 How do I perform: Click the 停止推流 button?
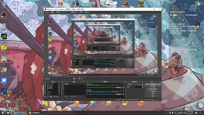click(153, 85)
